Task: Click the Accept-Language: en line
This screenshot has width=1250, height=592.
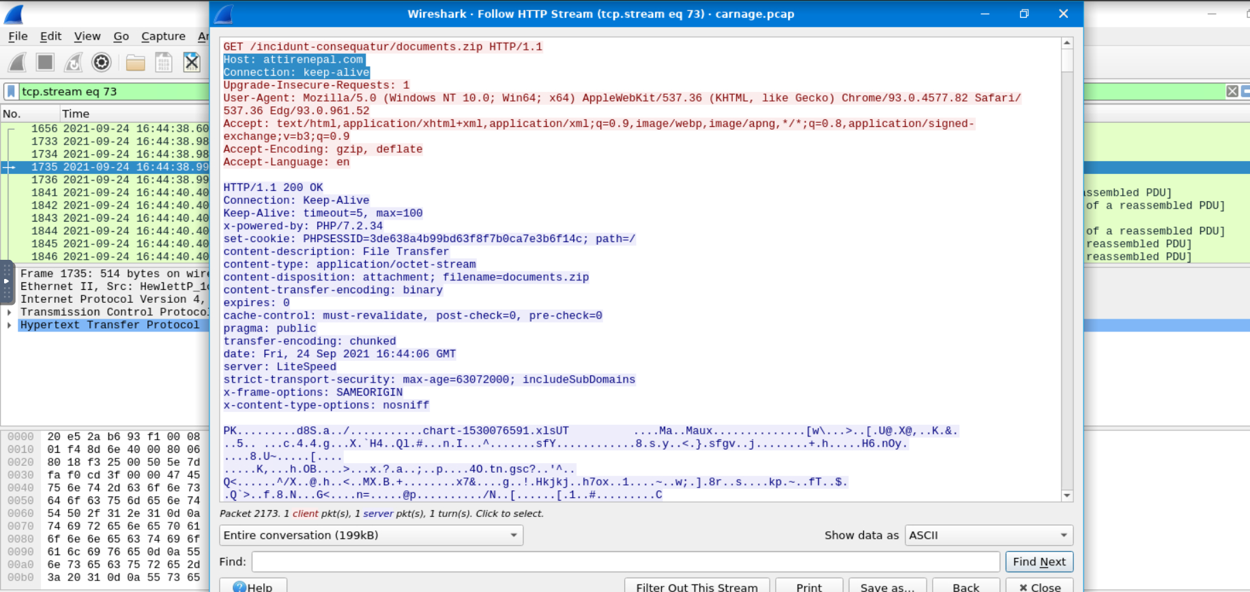Action: pos(287,162)
